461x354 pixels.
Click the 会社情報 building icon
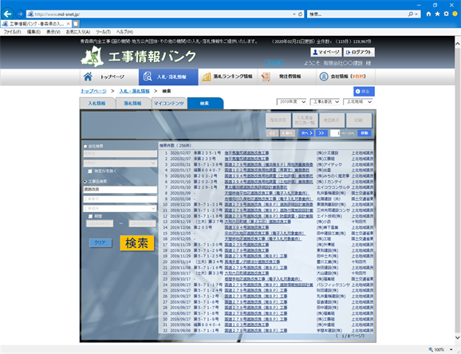click(324, 77)
